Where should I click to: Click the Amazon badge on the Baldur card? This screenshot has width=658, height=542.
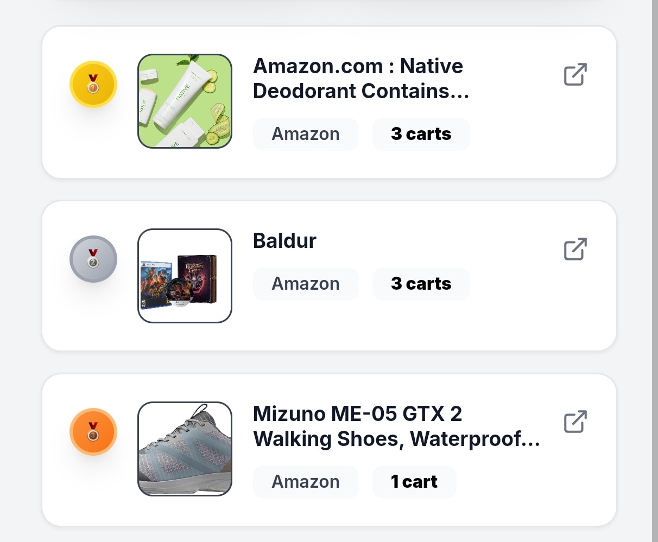(x=306, y=283)
